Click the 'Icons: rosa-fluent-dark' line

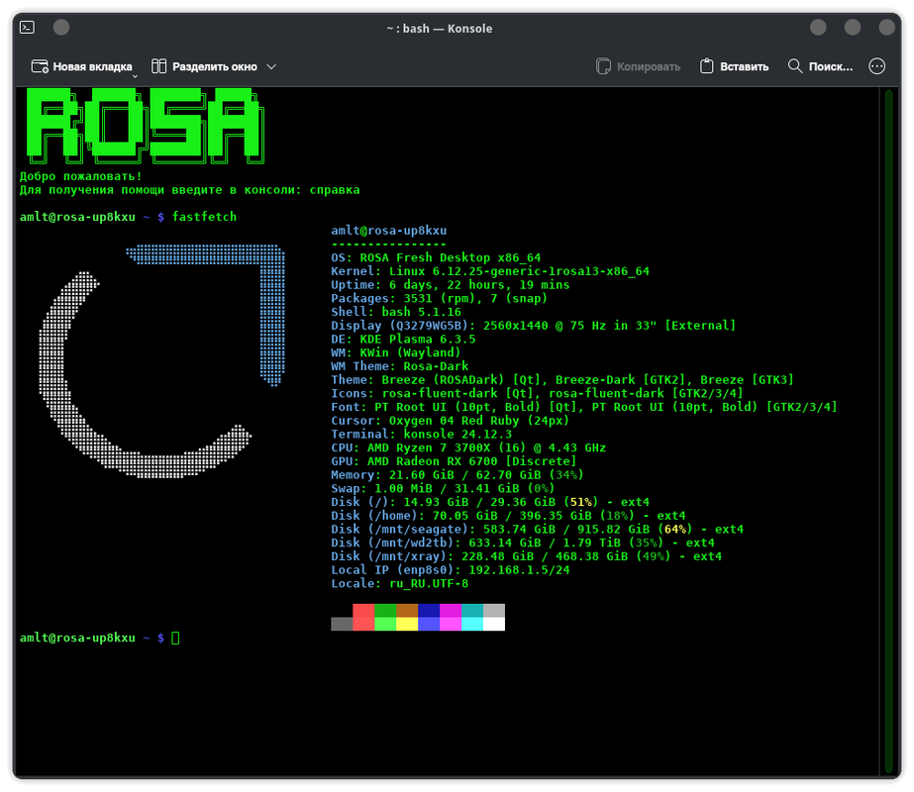538,393
